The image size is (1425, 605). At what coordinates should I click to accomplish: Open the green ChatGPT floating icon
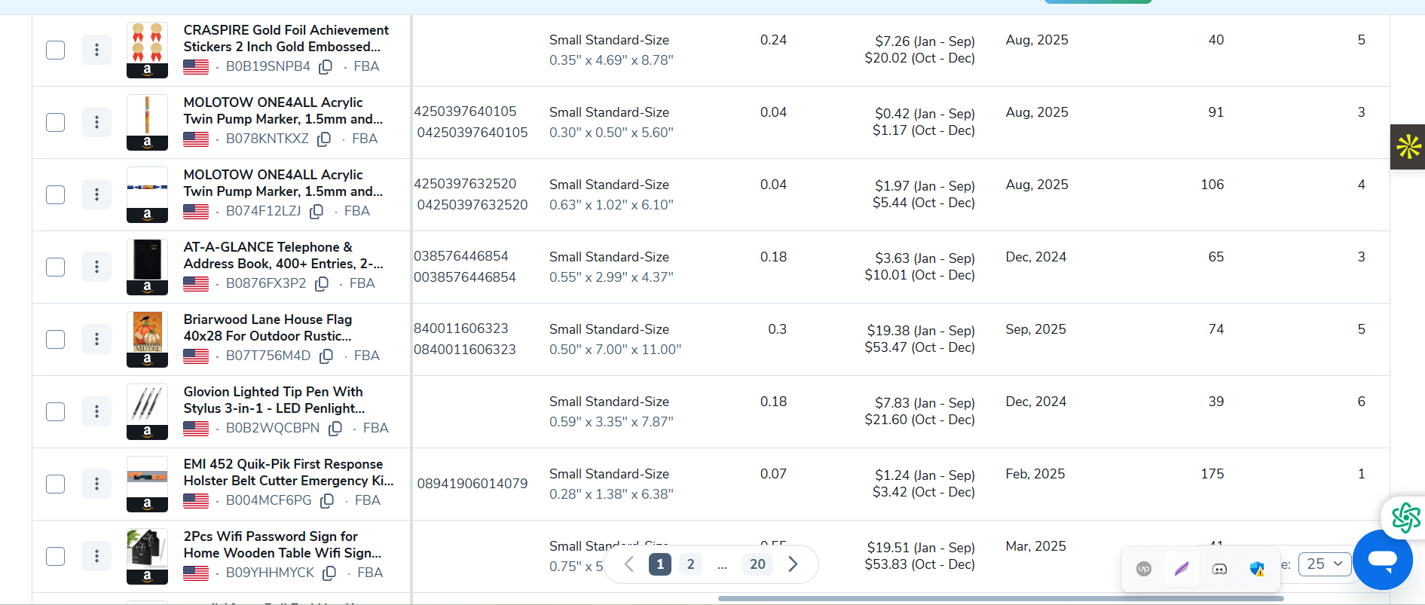tap(1405, 518)
